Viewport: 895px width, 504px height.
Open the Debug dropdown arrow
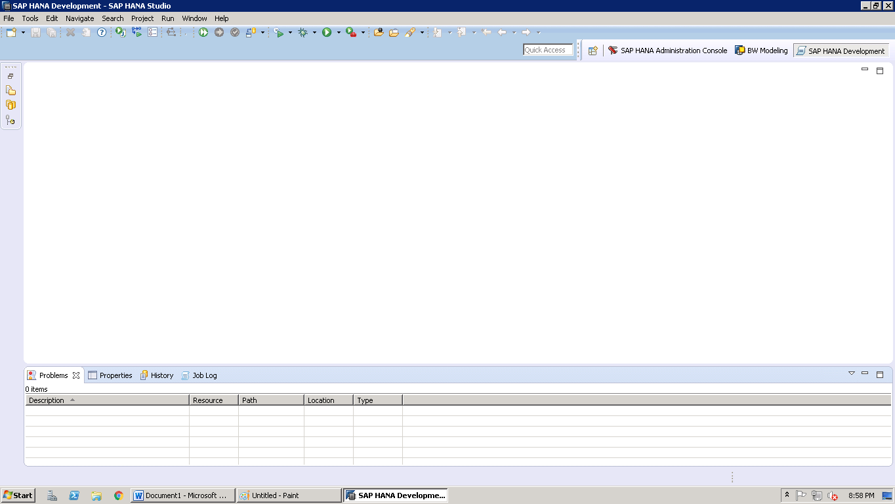point(314,32)
